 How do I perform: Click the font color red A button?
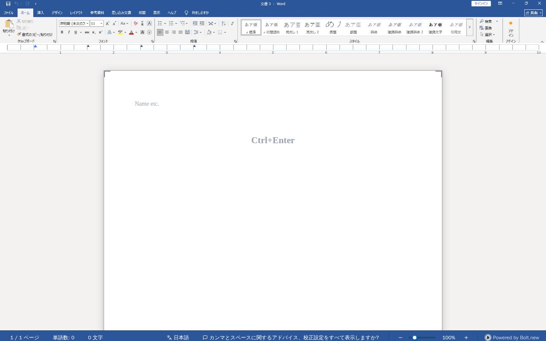131,32
